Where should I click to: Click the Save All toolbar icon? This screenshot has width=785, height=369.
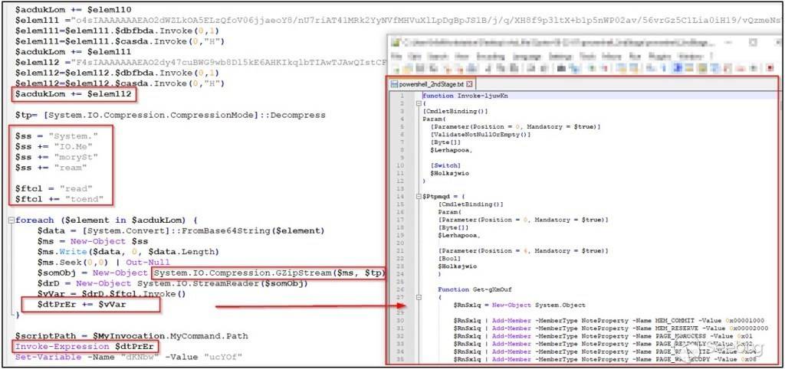432,68
